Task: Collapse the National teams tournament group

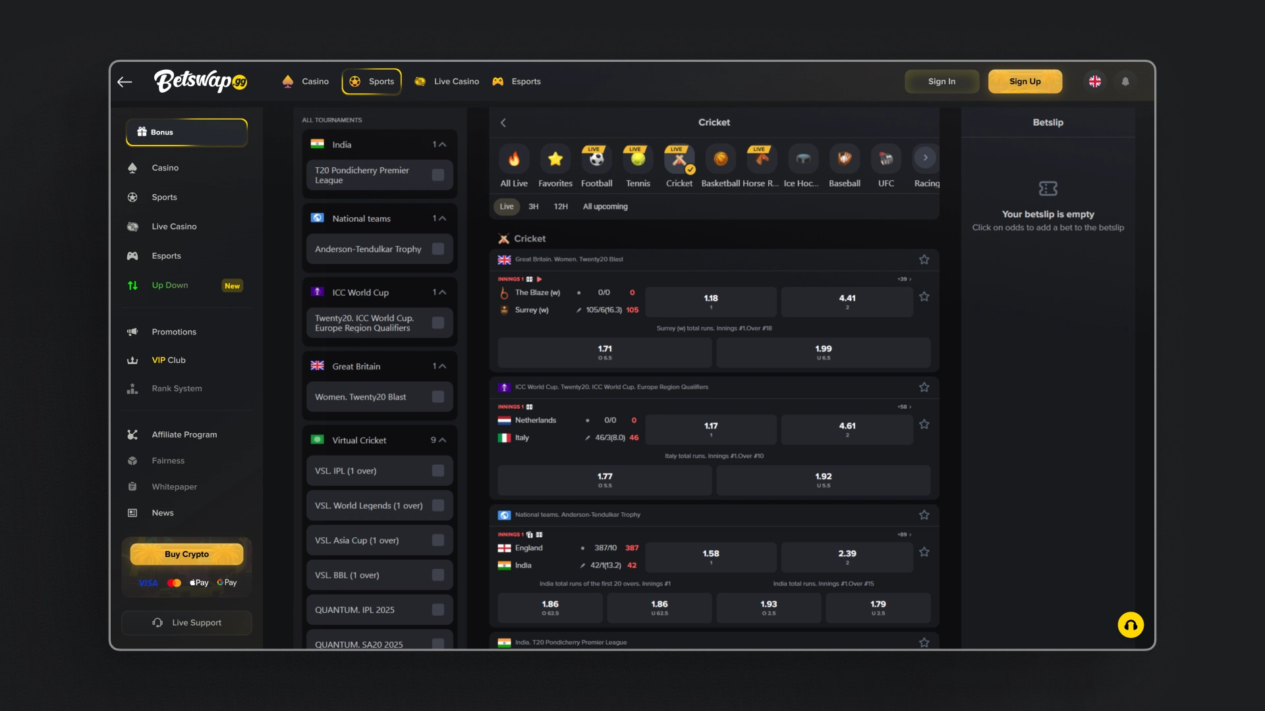Action: pyautogui.click(x=442, y=219)
